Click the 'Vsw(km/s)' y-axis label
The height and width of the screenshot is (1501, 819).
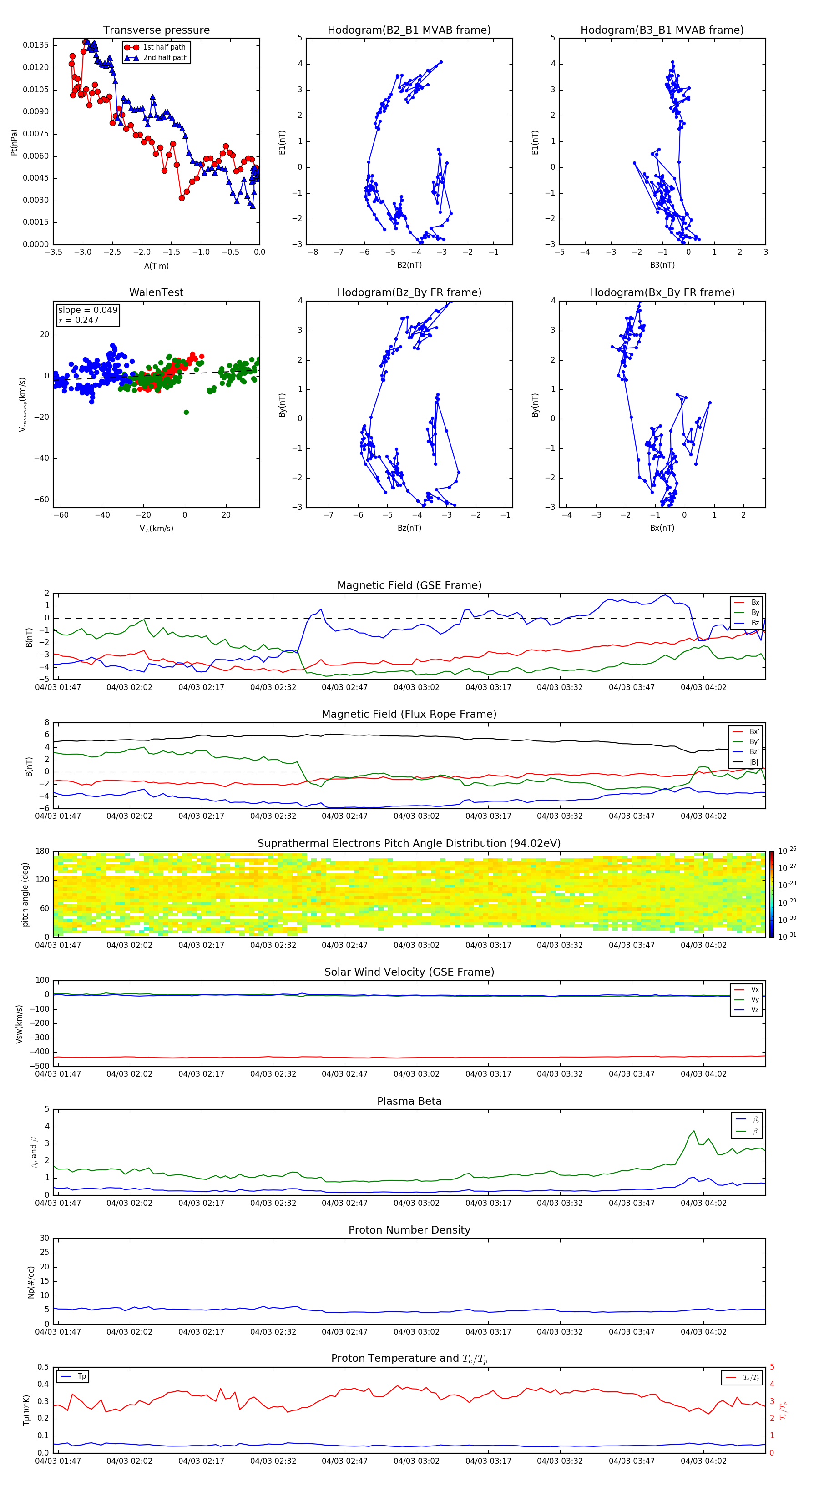tap(19, 1024)
